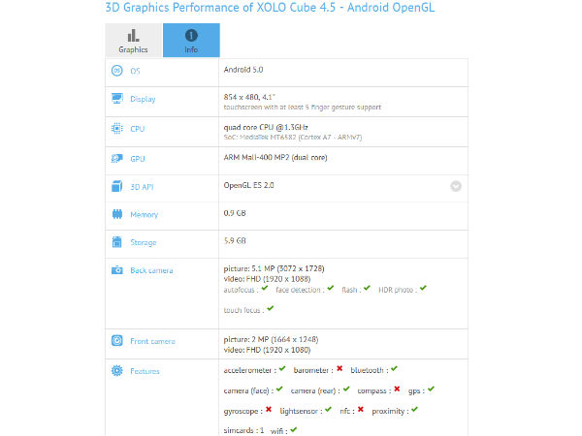Click the camera (rear) check mark

[346, 389]
